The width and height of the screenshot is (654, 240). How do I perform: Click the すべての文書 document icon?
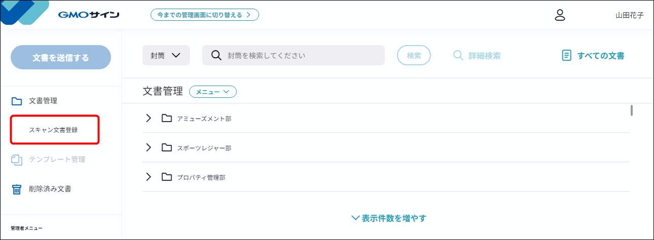pyautogui.click(x=567, y=56)
